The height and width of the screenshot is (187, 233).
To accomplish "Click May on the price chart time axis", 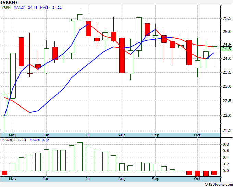I will point(13,135).
